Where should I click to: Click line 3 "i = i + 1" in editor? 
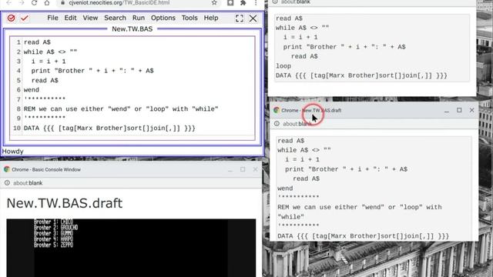(49, 62)
